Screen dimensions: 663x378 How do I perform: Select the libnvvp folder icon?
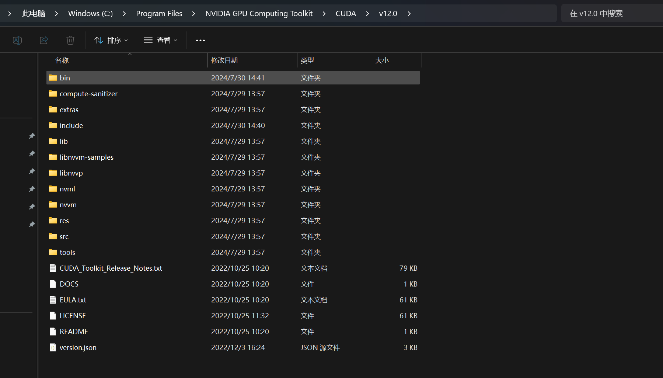pos(53,173)
